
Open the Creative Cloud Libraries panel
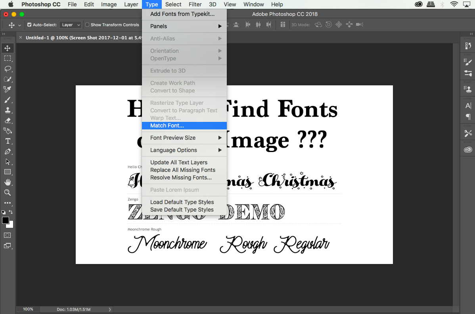point(468,150)
